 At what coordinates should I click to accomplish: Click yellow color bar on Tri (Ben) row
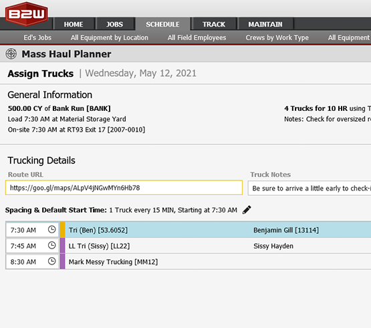62,230
